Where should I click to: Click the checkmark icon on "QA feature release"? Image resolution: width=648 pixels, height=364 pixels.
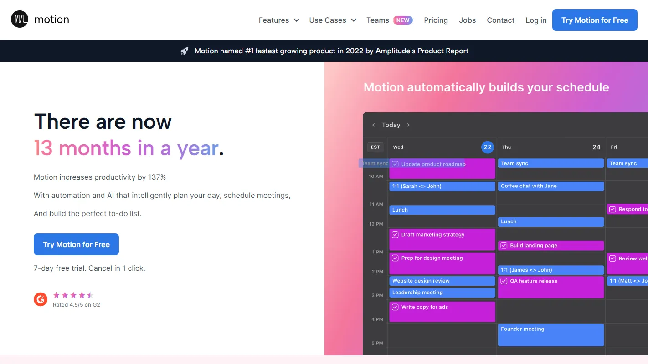504,281
